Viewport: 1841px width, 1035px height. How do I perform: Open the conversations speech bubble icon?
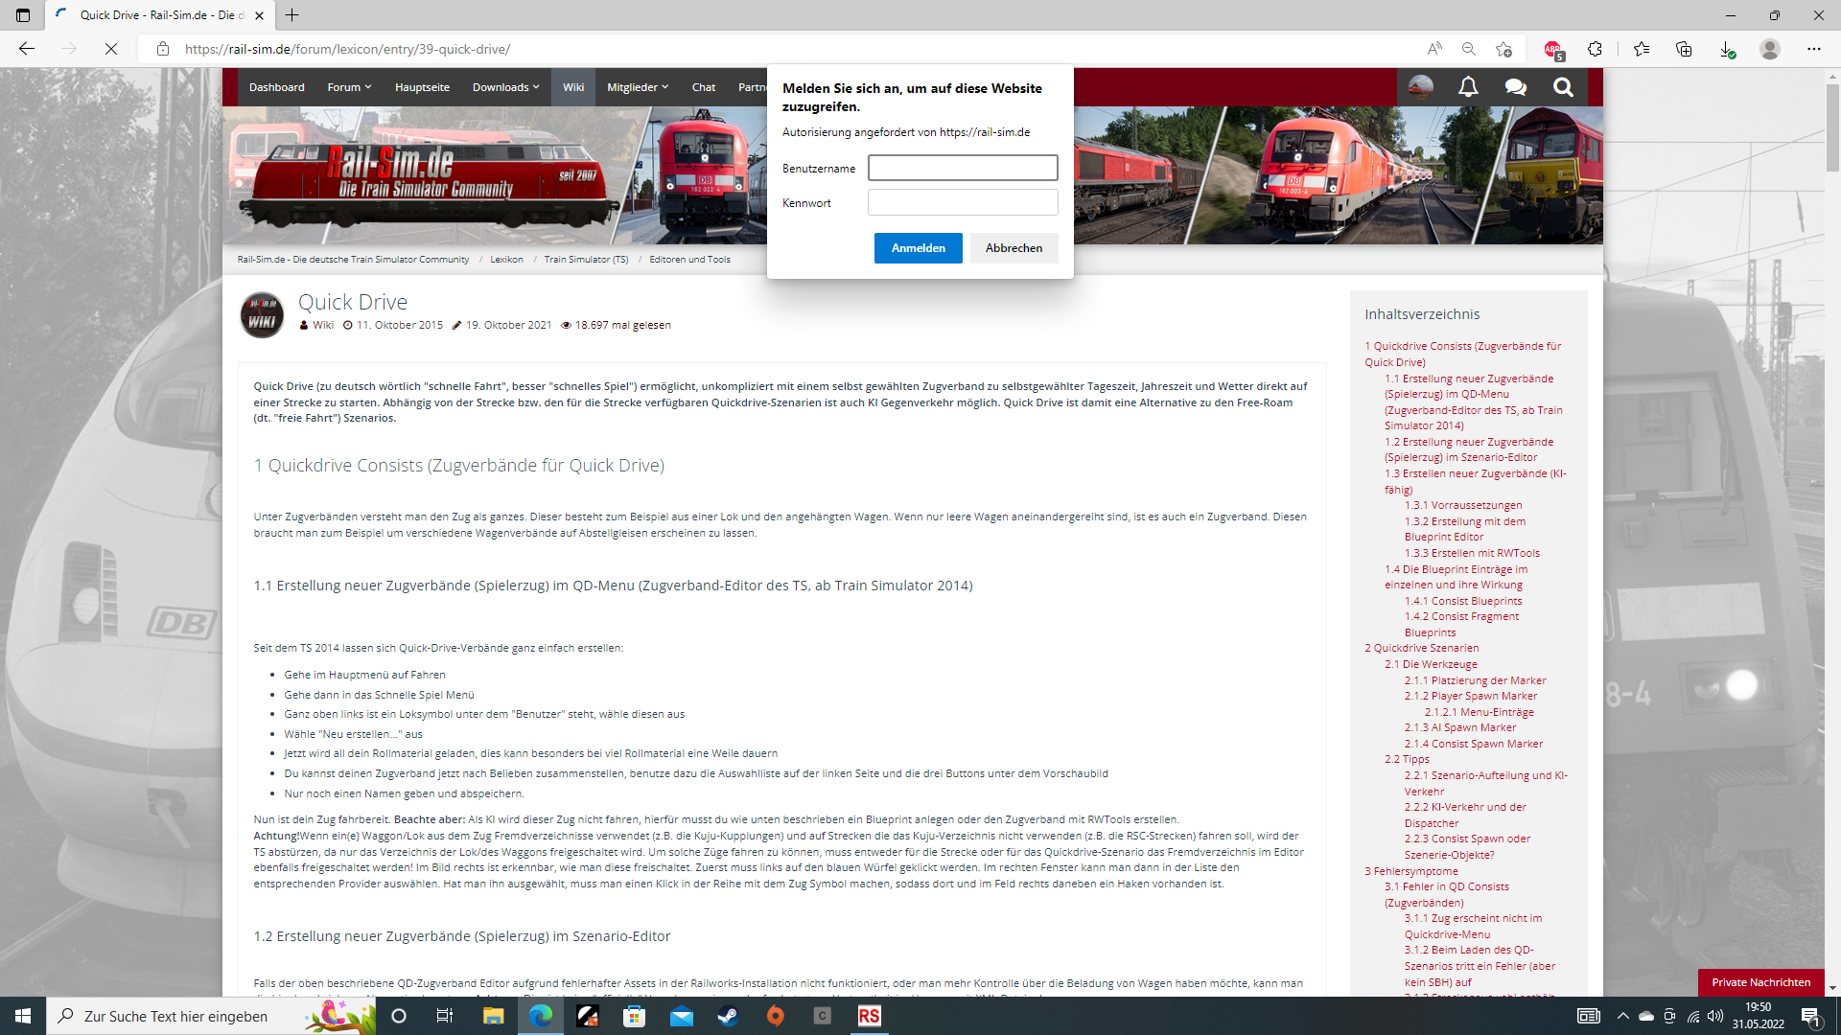click(1515, 87)
